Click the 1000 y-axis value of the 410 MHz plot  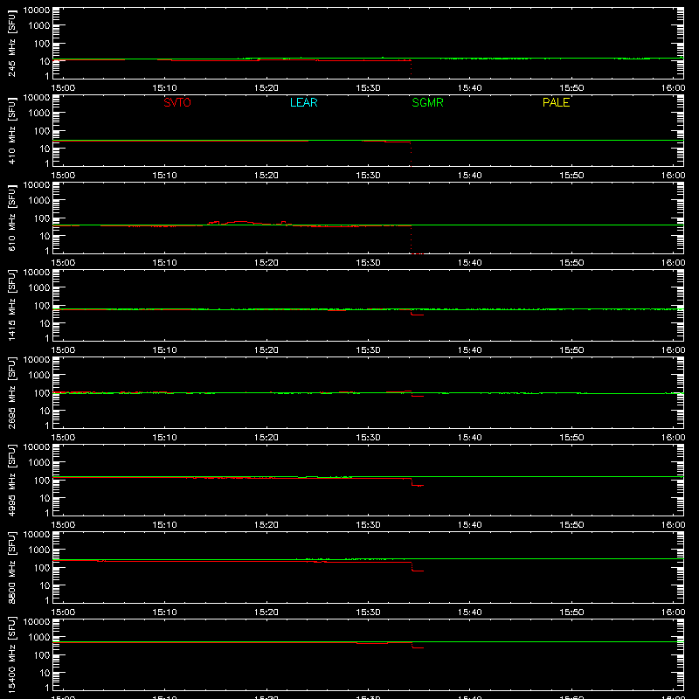pyautogui.click(x=38, y=113)
